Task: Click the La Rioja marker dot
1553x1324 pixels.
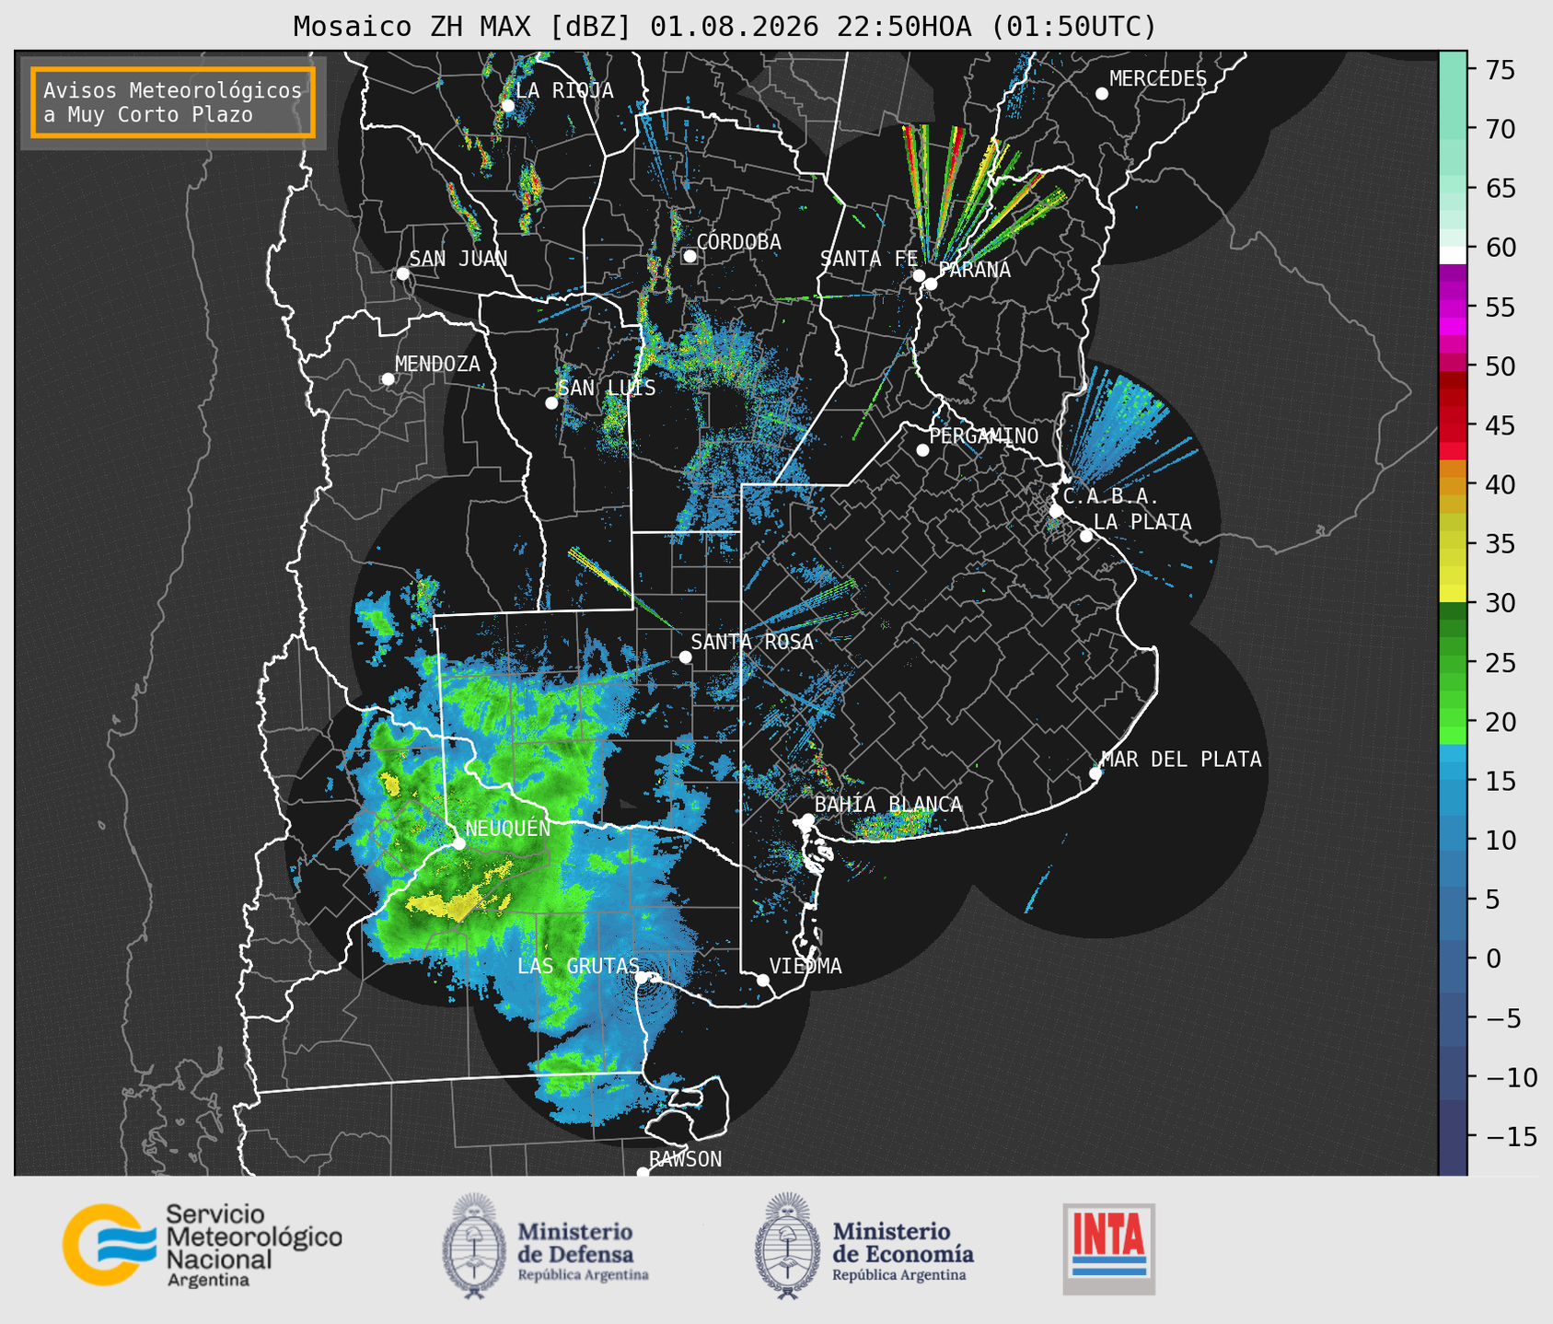Action: pyautogui.click(x=507, y=106)
